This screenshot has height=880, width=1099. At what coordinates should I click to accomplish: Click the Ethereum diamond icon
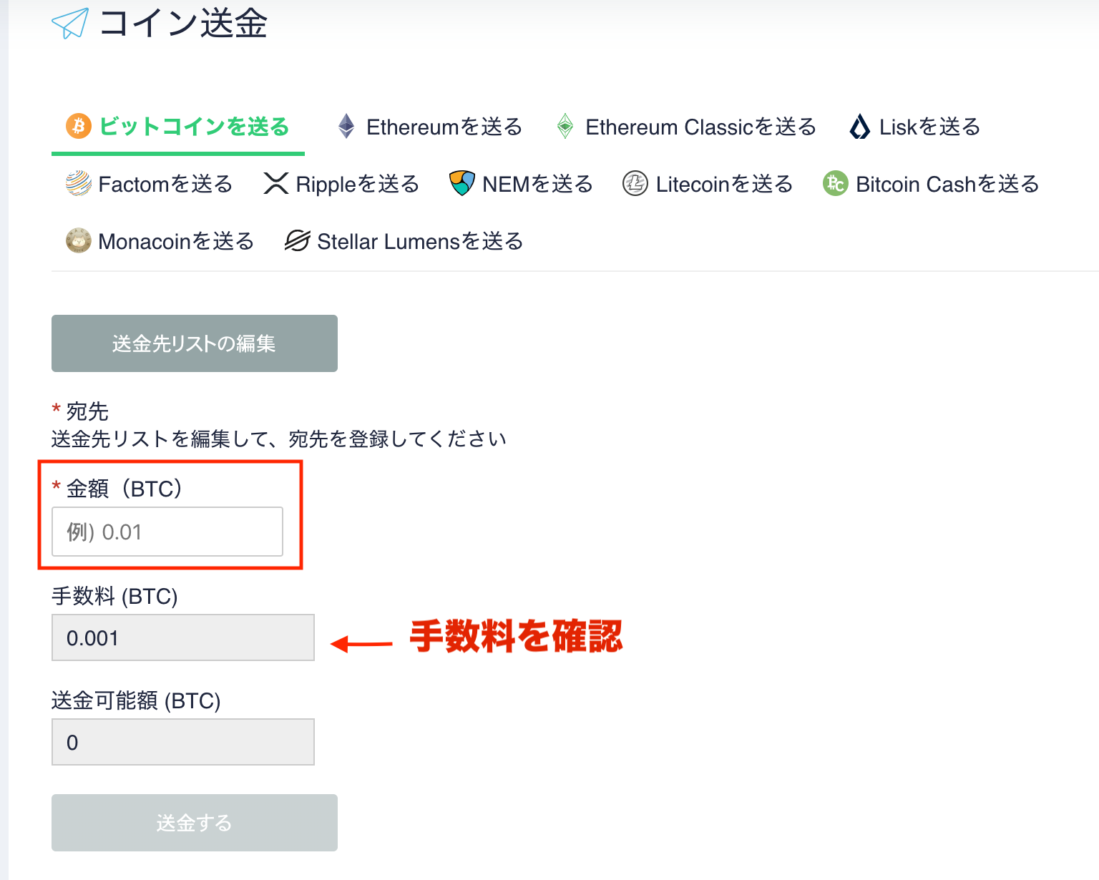click(346, 127)
